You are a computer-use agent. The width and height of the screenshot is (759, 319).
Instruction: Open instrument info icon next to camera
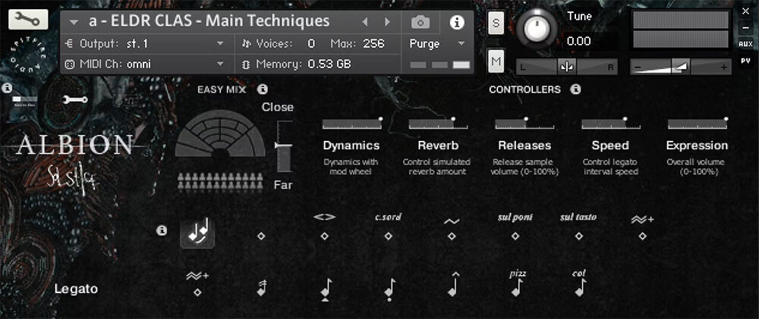[457, 22]
